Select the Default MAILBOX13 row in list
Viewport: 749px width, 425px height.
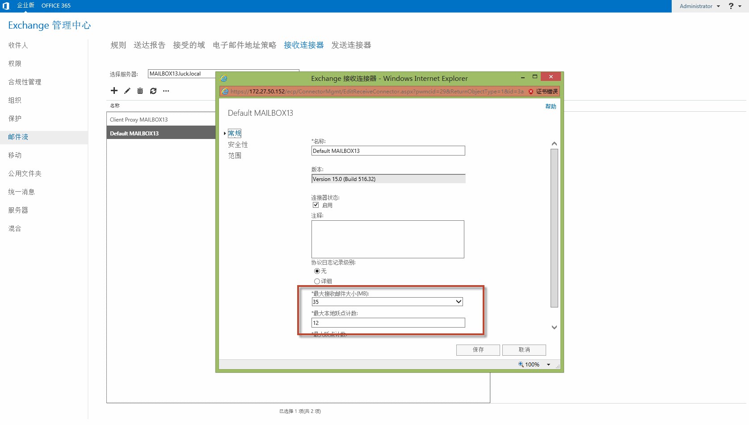(161, 133)
